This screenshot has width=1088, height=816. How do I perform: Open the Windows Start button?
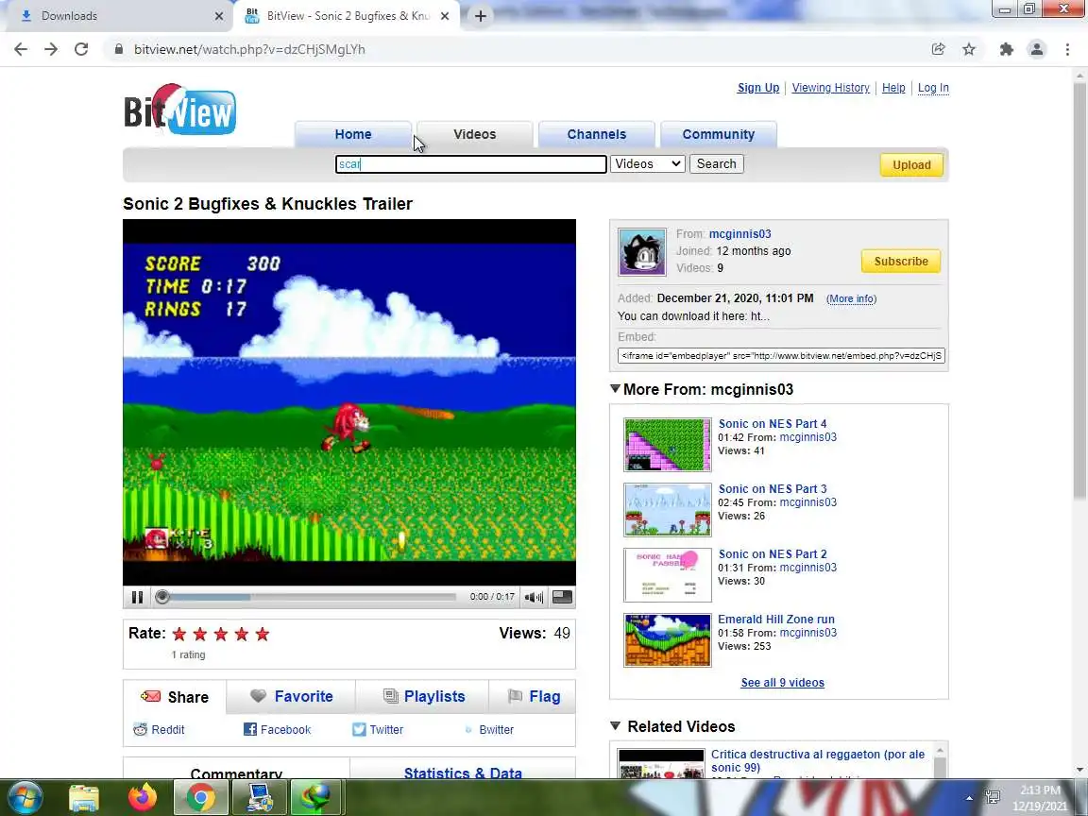pos(25,797)
